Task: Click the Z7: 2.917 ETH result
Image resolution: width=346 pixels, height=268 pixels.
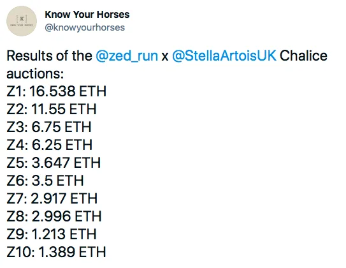Action: pyautogui.click(x=52, y=198)
